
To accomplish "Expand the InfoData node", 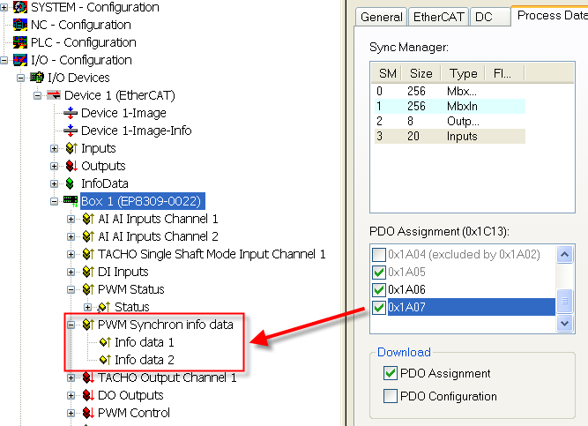I will [x=54, y=183].
